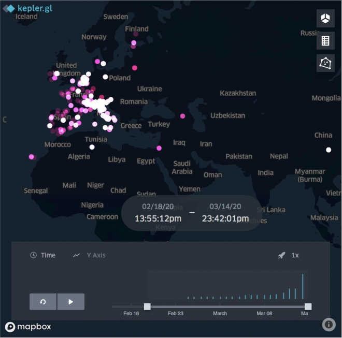Viewport: 342px width, 338px height.
Task: Click the end timestamp 03/14/20
Action: click(x=225, y=207)
